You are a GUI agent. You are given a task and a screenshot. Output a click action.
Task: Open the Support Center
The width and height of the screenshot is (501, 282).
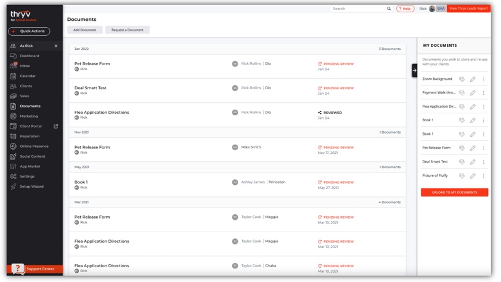point(35,269)
